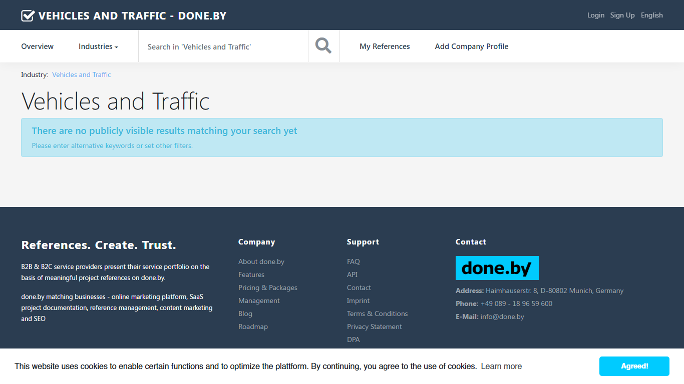This screenshot has width=684, height=384.
Task: Go to My References
Action: click(385, 46)
